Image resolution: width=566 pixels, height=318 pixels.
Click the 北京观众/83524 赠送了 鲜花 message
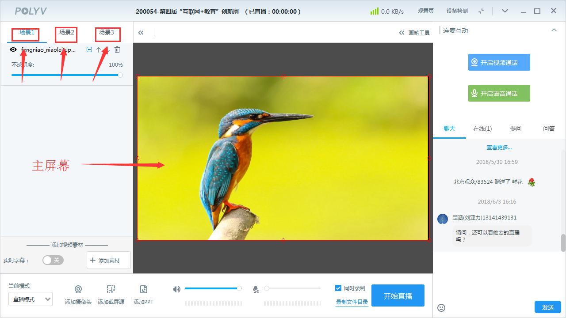(x=488, y=182)
